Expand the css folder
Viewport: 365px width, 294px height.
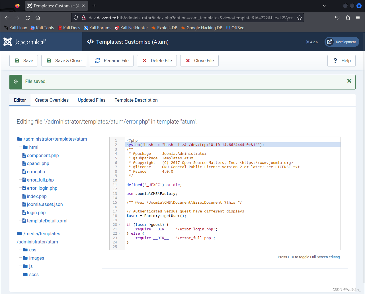click(x=30, y=250)
